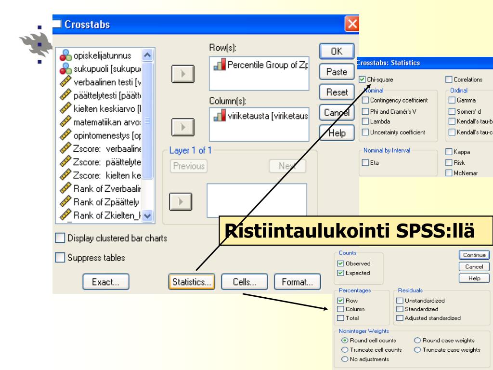Click Percentile Group variable in Row(s) box
The width and height of the screenshot is (493, 370).
(260, 65)
